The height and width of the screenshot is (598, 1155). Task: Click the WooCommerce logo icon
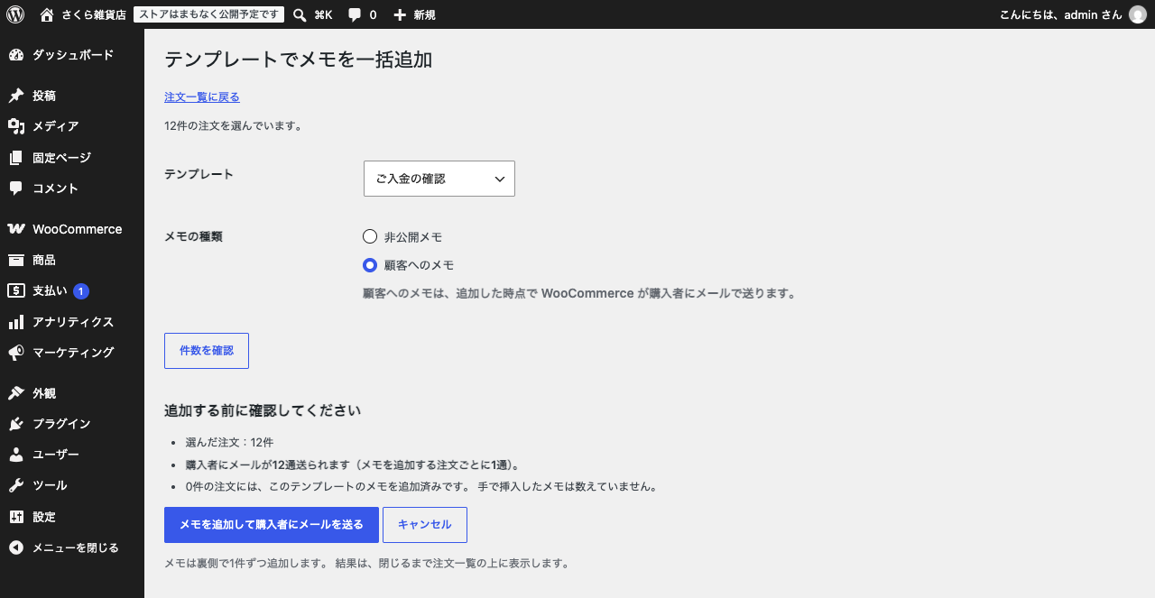(16, 229)
